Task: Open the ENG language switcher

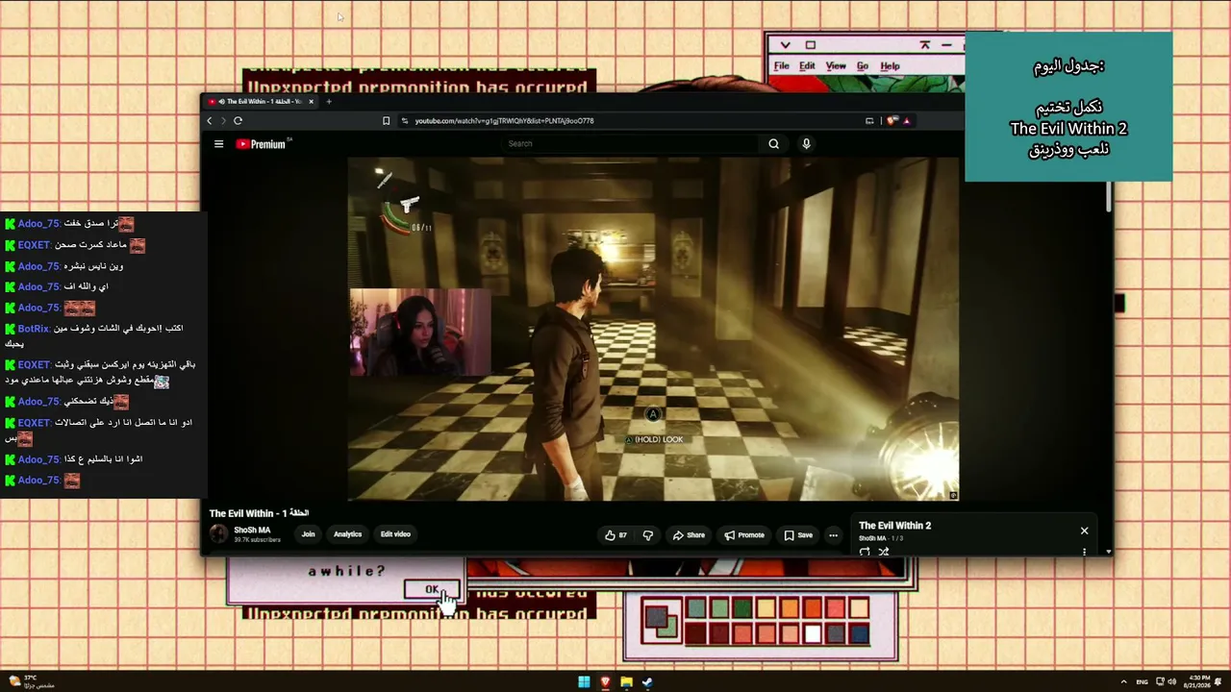Action: click(1143, 682)
